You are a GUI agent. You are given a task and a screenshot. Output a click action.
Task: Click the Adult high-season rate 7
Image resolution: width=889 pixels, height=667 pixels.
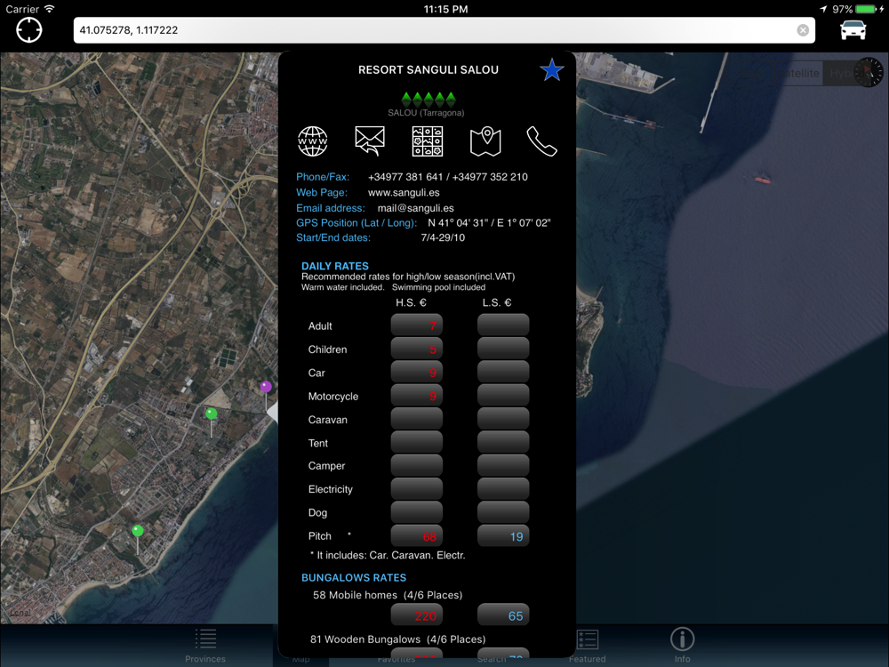click(417, 325)
